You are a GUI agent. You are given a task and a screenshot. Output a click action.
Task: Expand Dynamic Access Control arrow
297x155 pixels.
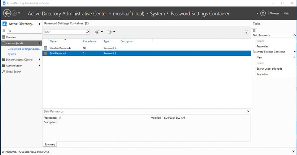pos(39,59)
